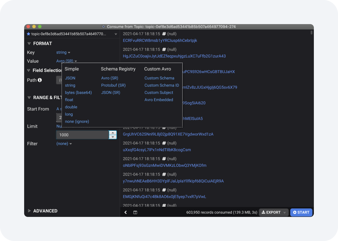Click the Path info icon
This screenshot has height=241, width=338.
click(40, 80)
